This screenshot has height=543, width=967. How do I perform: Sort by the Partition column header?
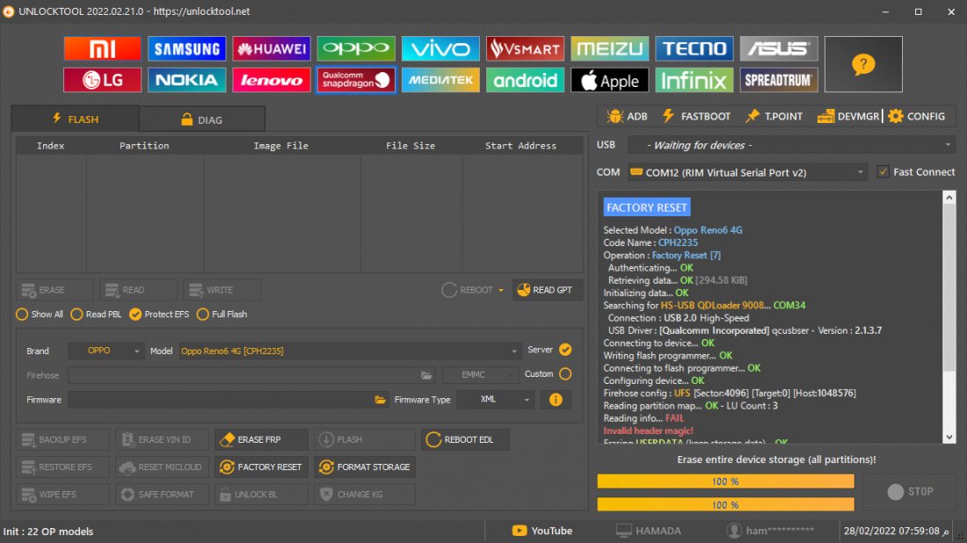pos(144,146)
